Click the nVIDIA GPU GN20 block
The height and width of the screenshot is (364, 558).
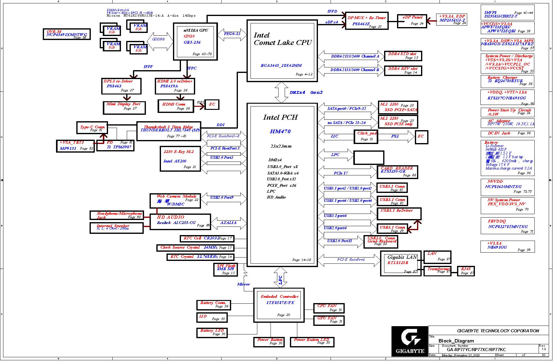pyautogui.click(x=196, y=41)
